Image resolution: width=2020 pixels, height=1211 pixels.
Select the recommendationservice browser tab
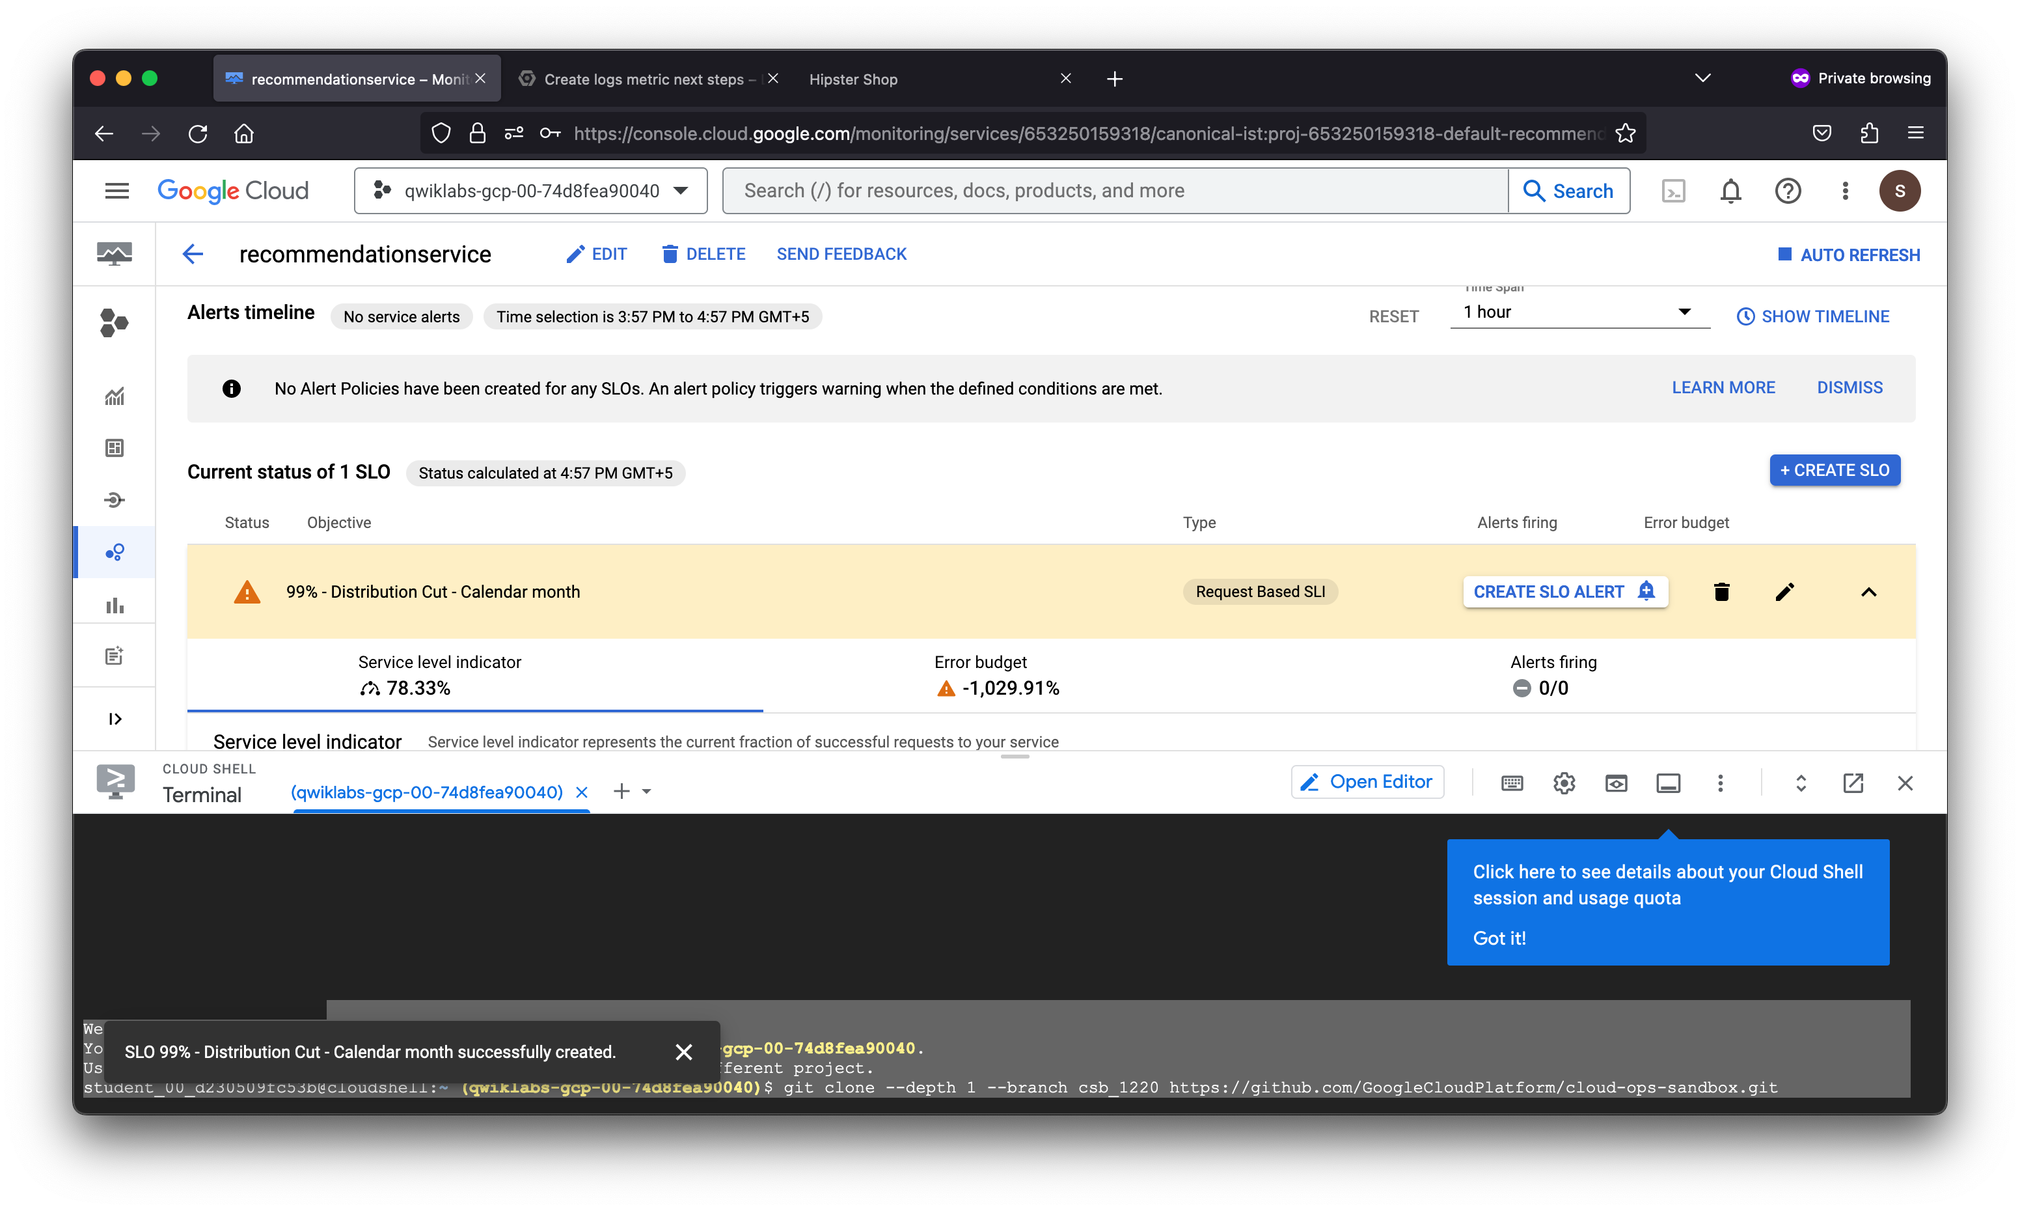click(x=357, y=78)
